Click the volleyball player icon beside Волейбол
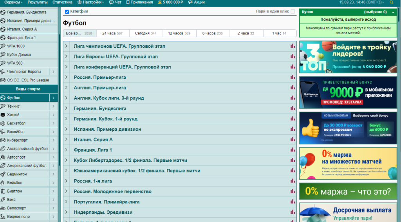This screenshot has height=222, width=401. pyautogui.click(x=3, y=132)
